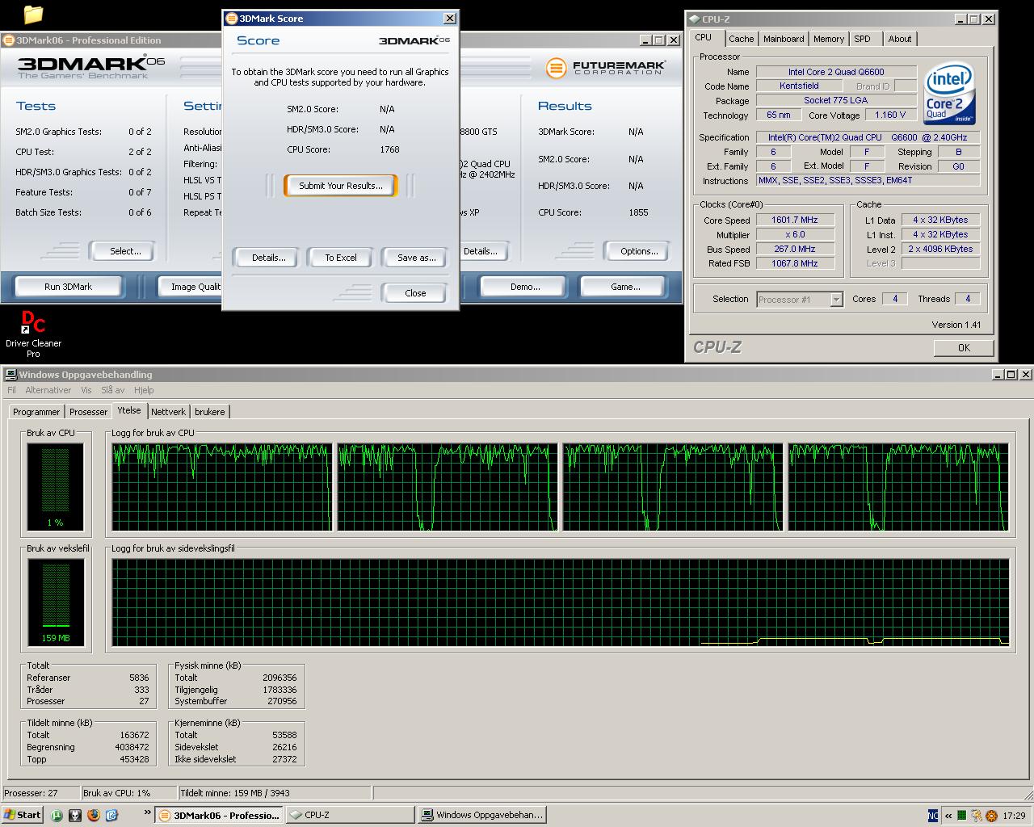Image resolution: width=1034 pixels, height=827 pixels.
Task: Click the orange gear tray icon
Action: 991,815
